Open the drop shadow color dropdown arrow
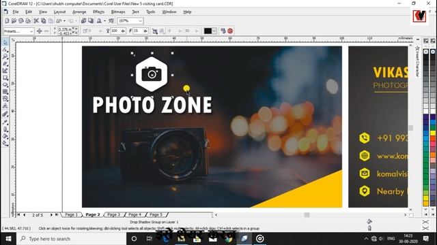 (x=214, y=31)
